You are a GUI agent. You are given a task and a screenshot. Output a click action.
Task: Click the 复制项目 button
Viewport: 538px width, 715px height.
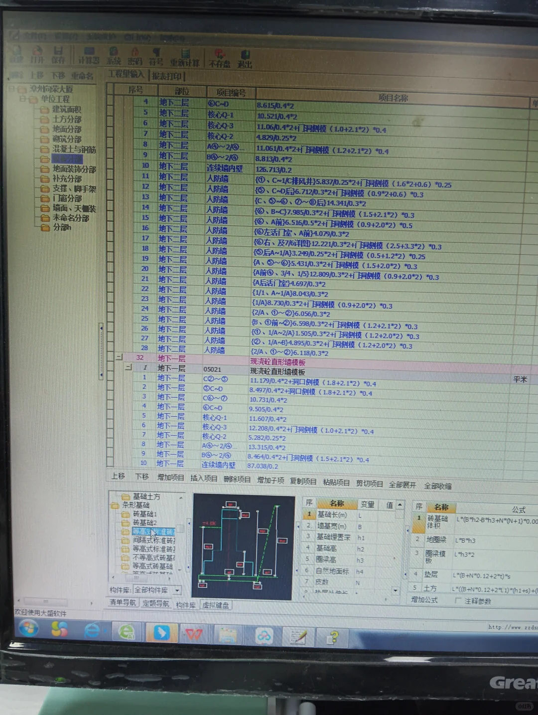[303, 481]
